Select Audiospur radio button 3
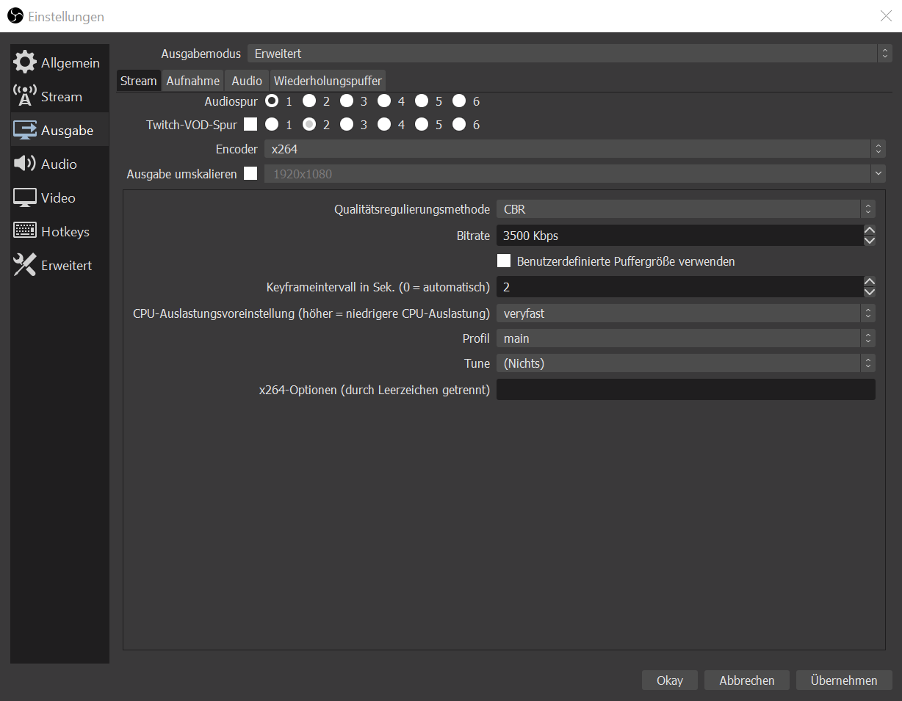The height and width of the screenshot is (701, 902). [347, 101]
